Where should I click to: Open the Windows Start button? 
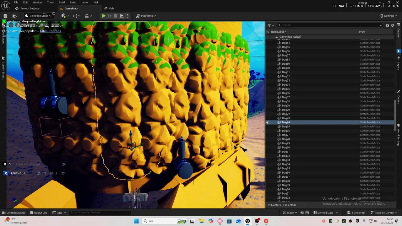(136, 221)
